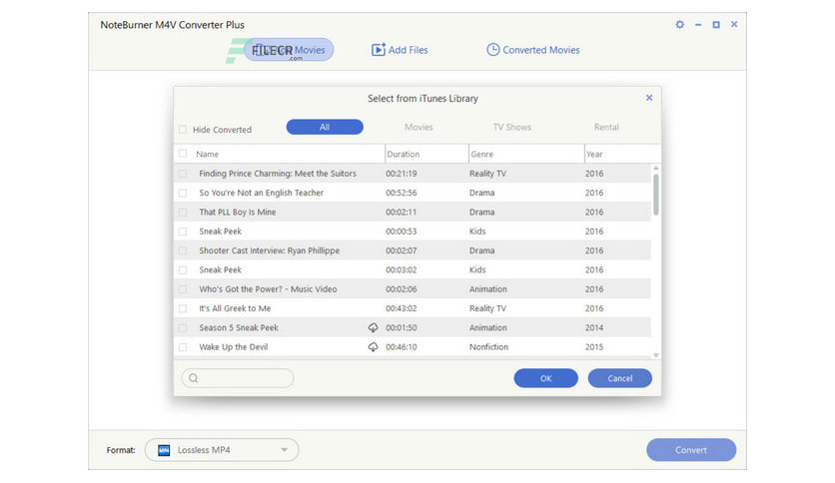
Task: Check Shooter Cast Interview: Ryan Phillippe
Action: [x=183, y=250]
